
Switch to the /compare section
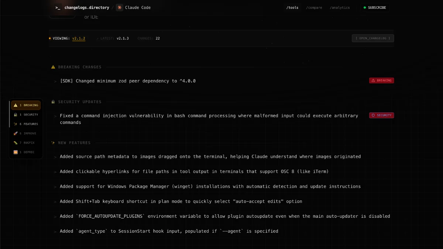tap(314, 7)
